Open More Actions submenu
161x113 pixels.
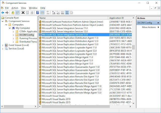(149, 27)
